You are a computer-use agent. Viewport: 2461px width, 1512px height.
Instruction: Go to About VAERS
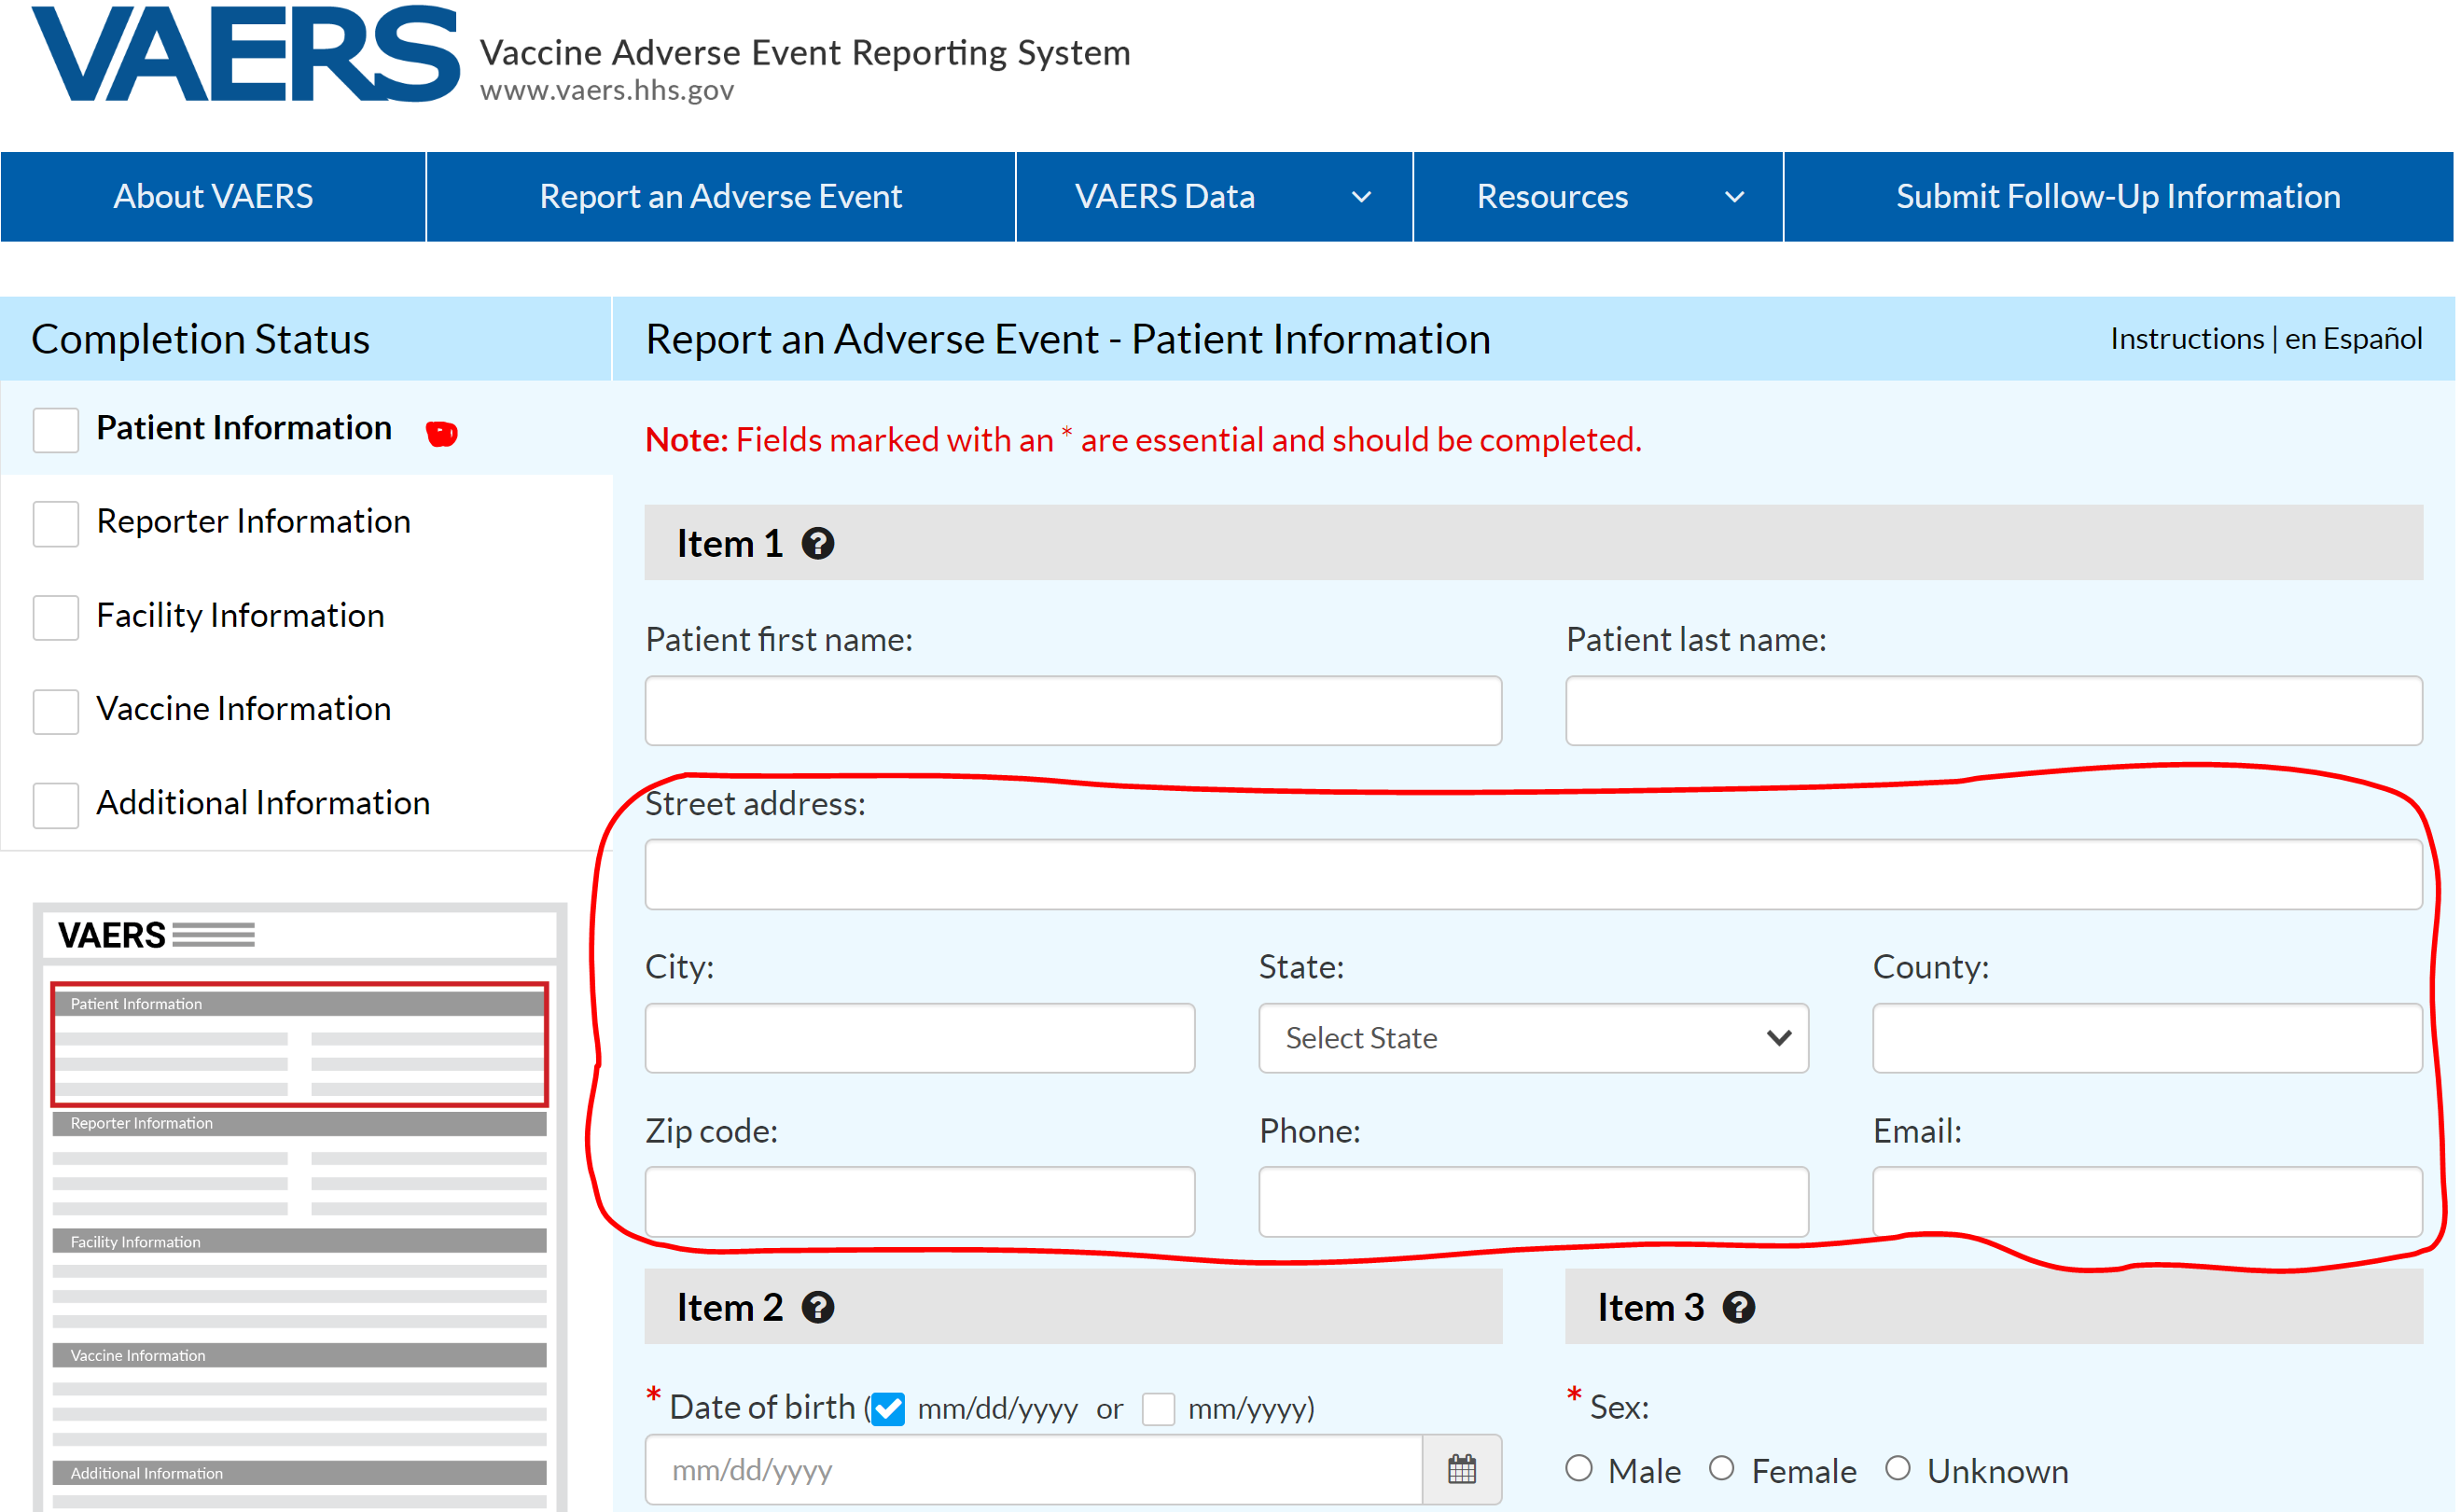click(x=213, y=196)
